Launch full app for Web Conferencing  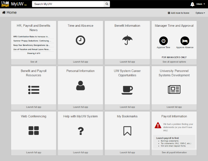tap(34, 152)
